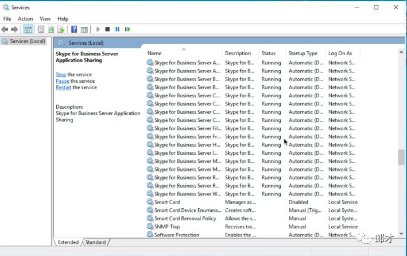Click the Back arrow in toolbar
Viewport: 407px width, 256px height.
(5, 29)
